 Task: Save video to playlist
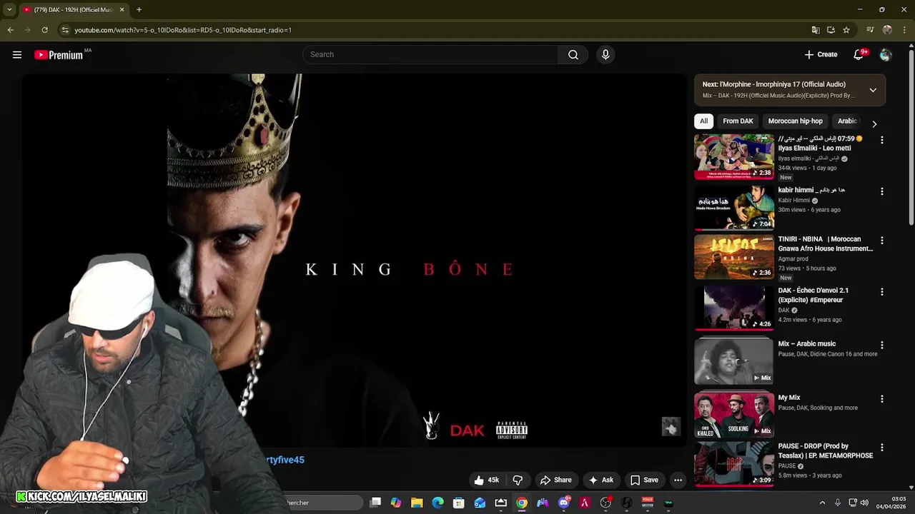[x=644, y=480]
